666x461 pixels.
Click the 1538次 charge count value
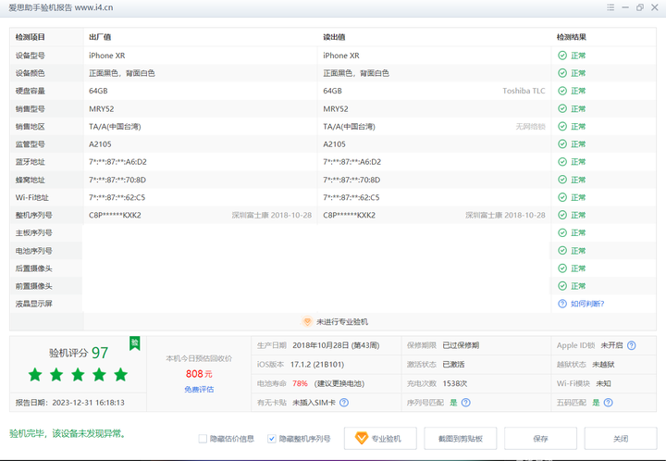(455, 383)
